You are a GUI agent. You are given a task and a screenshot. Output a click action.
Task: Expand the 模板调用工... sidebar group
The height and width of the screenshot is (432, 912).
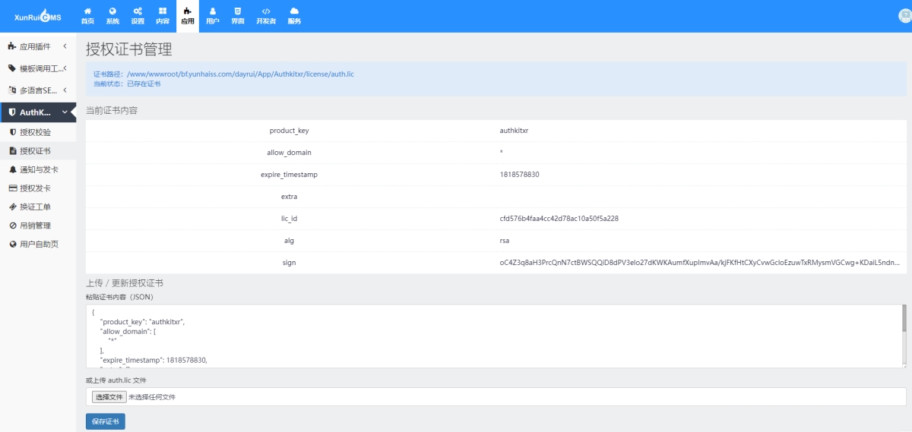coord(38,68)
